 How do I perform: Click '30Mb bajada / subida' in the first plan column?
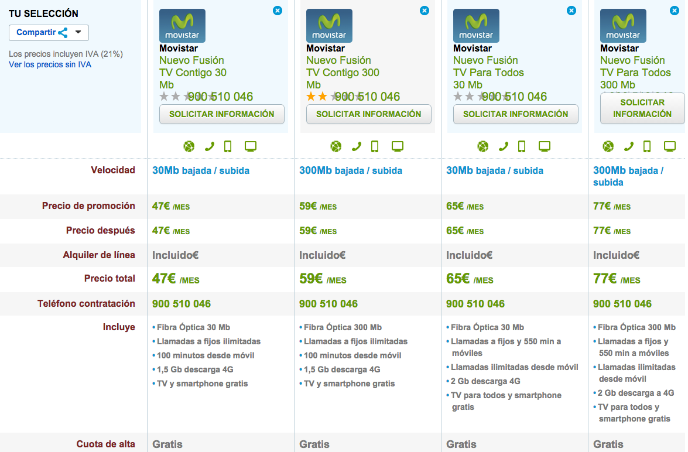coord(201,171)
